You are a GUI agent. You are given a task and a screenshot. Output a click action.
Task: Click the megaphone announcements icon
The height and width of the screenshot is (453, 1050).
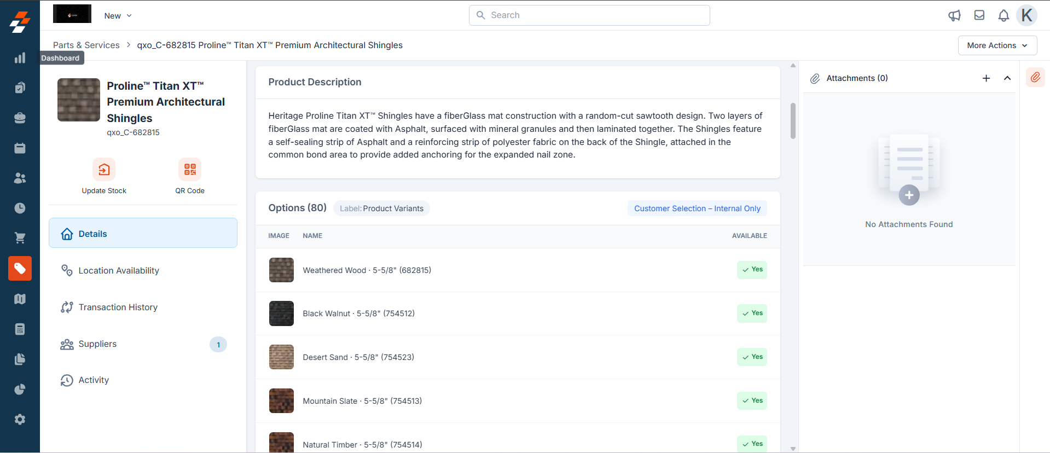tap(954, 15)
